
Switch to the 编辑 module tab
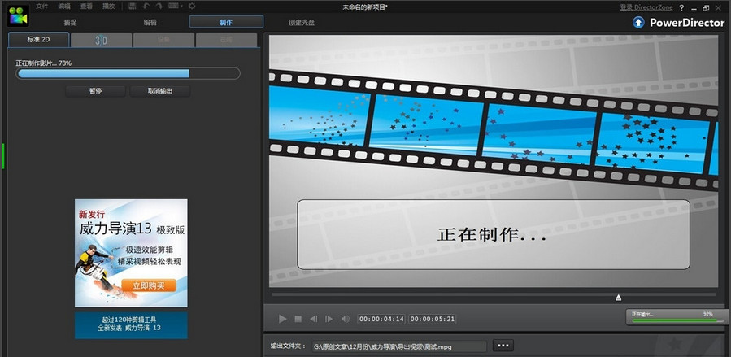pyautogui.click(x=150, y=22)
